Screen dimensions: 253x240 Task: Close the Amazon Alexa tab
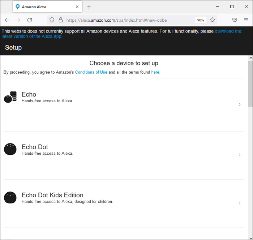77,7
